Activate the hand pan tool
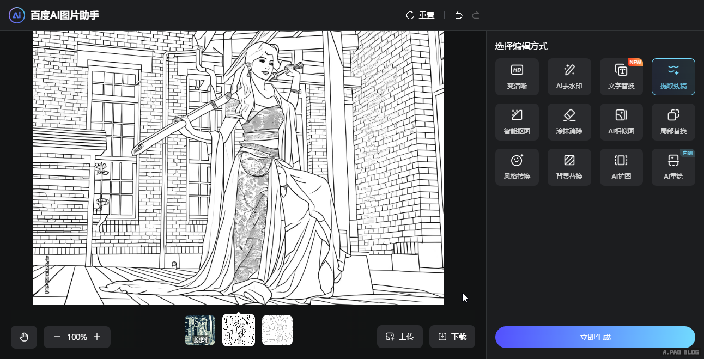Viewport: 704px width, 359px height. click(x=24, y=337)
